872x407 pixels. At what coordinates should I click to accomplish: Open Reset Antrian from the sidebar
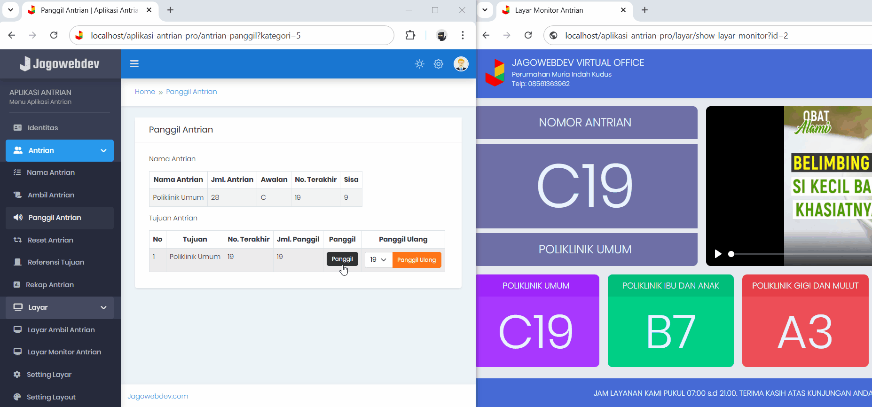click(x=60, y=240)
